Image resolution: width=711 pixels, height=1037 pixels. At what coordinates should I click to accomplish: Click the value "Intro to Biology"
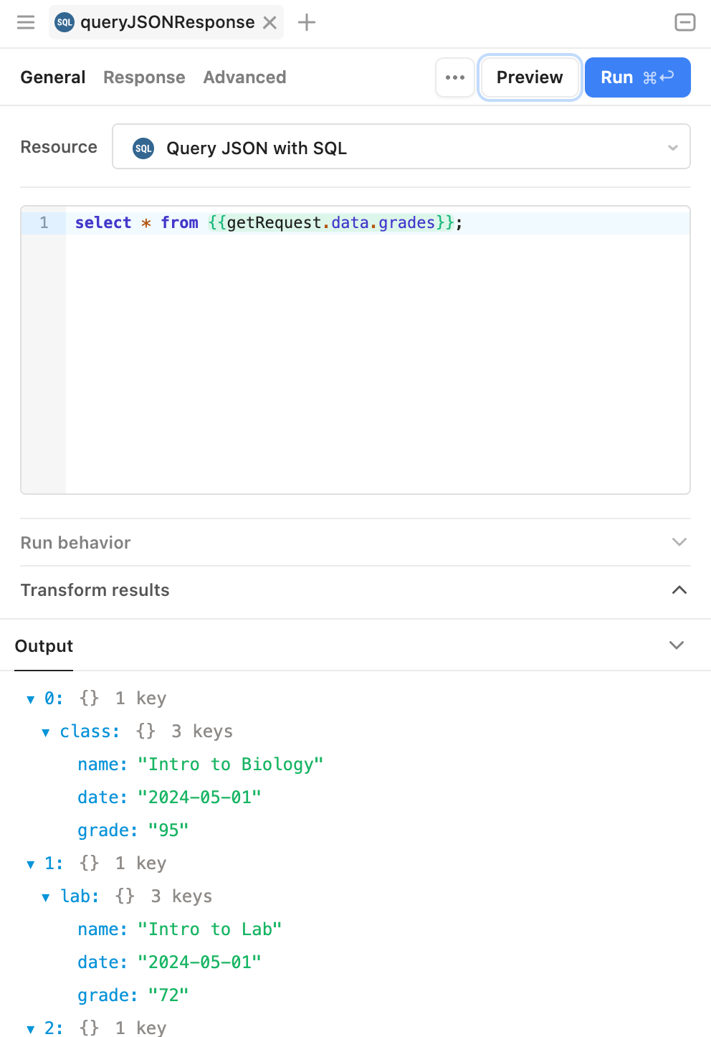click(x=231, y=764)
